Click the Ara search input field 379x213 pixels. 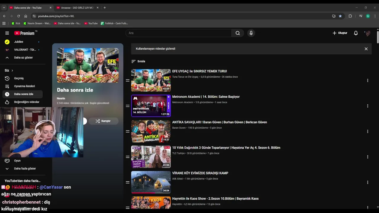[x=179, y=33]
